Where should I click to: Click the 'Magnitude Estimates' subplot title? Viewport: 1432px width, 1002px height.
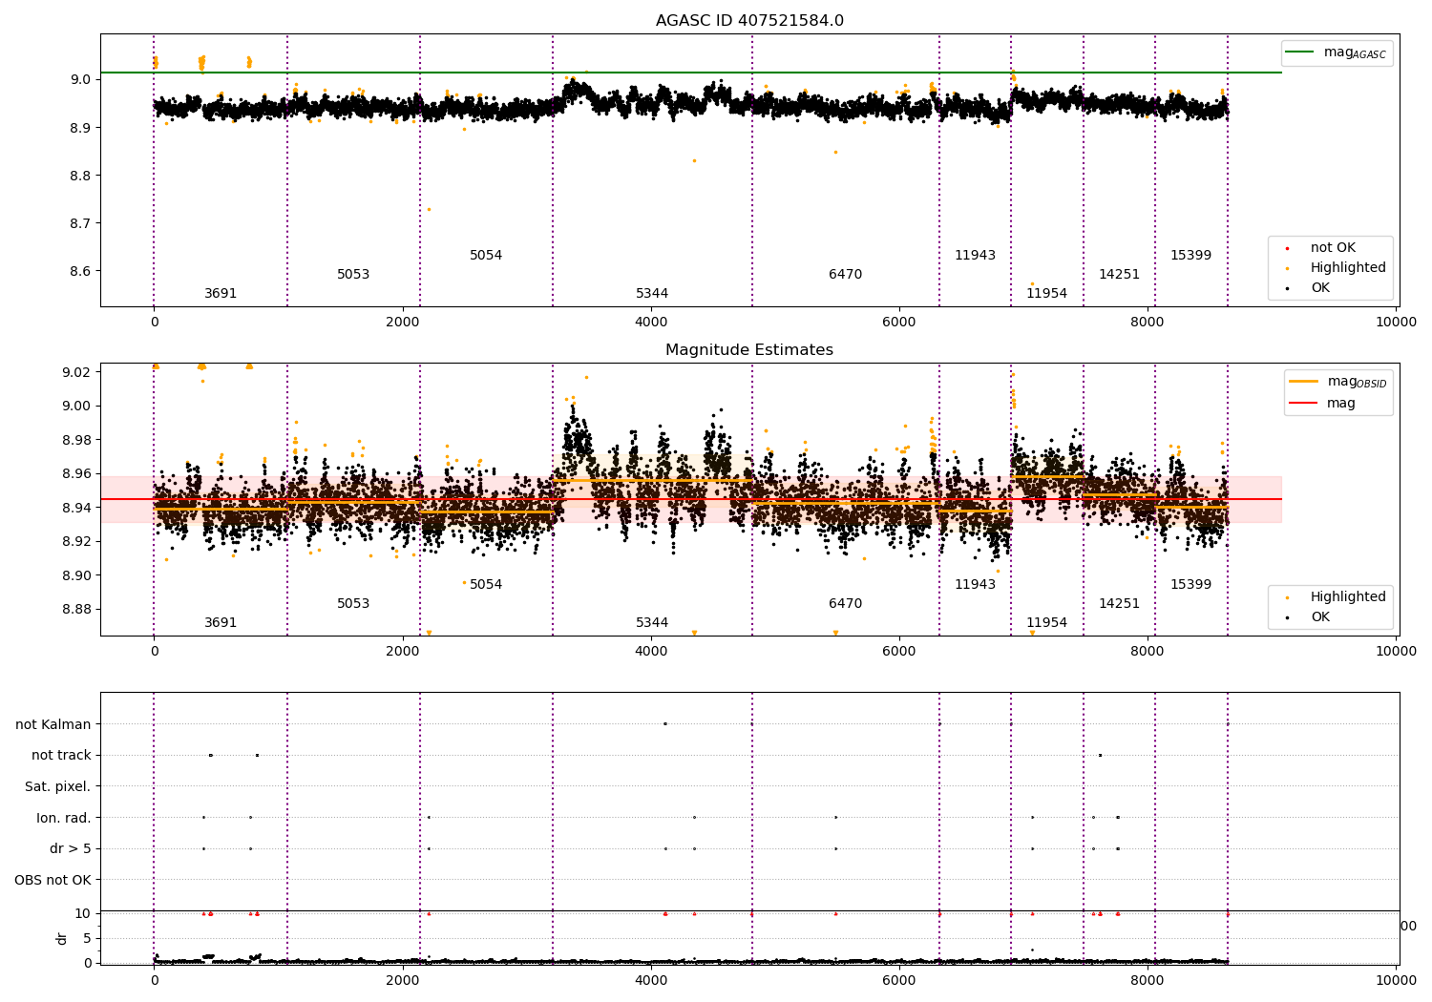coord(749,350)
